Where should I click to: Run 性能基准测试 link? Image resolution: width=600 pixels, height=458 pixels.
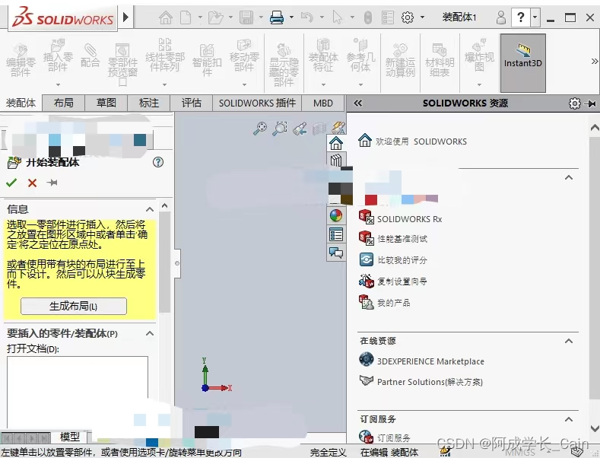point(393,239)
